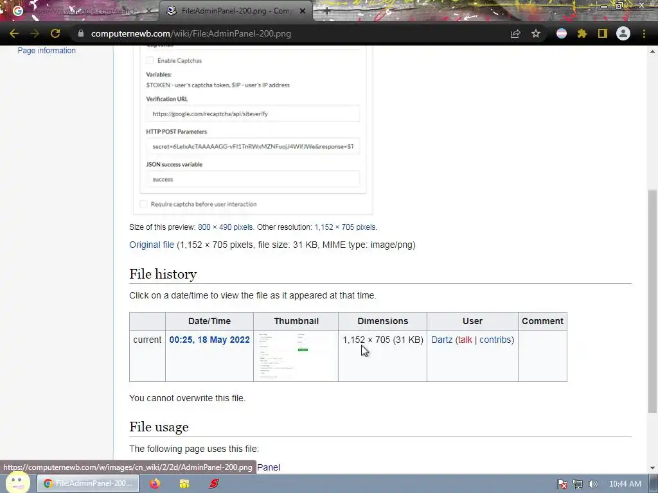
Task: Click the 'current' table cell
Action: [x=147, y=356]
